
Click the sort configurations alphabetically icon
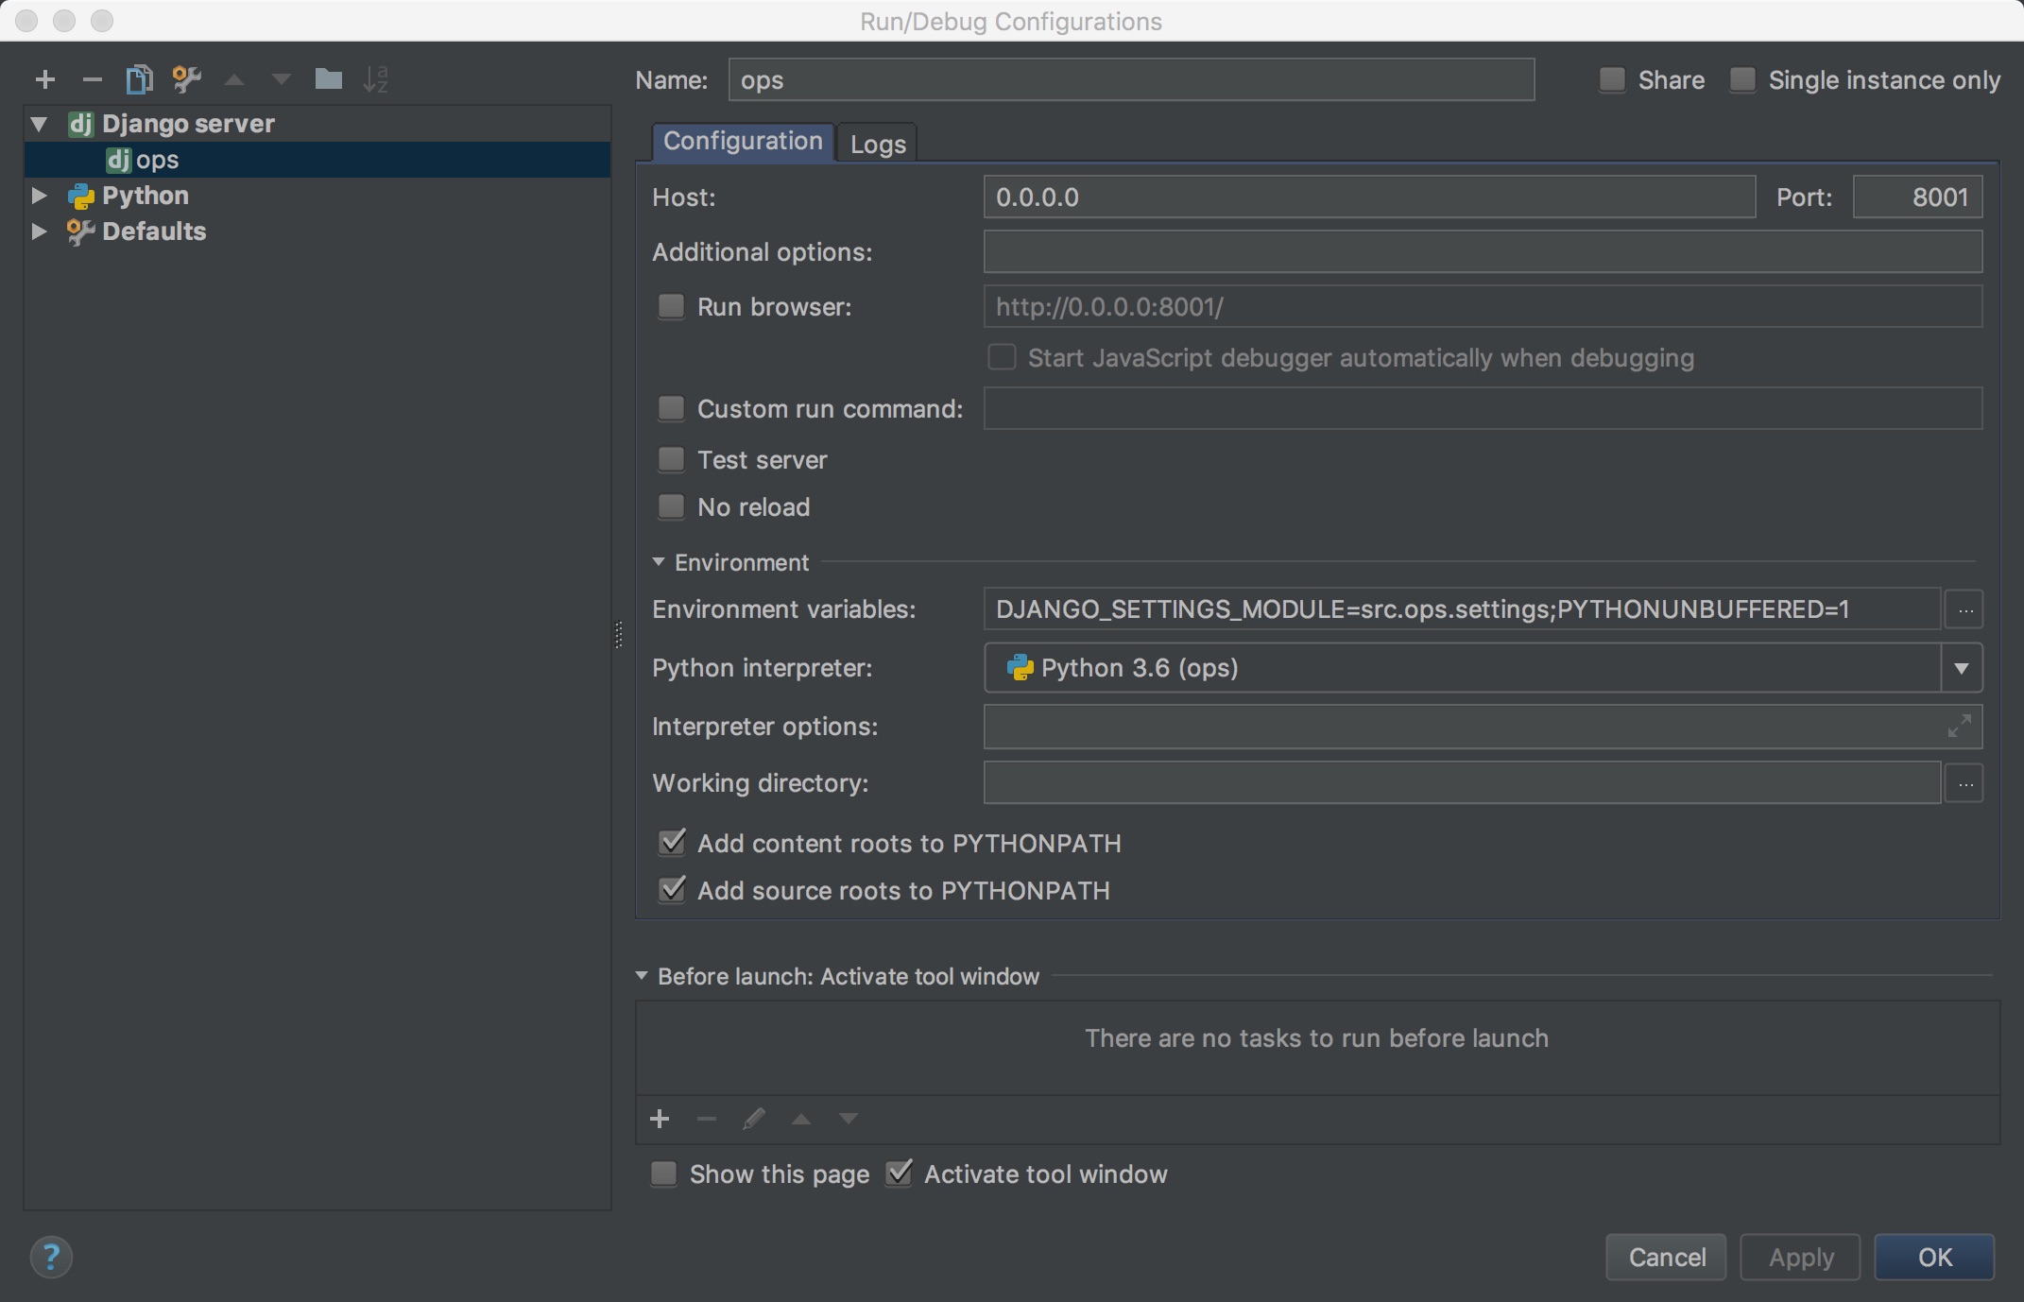tap(375, 79)
